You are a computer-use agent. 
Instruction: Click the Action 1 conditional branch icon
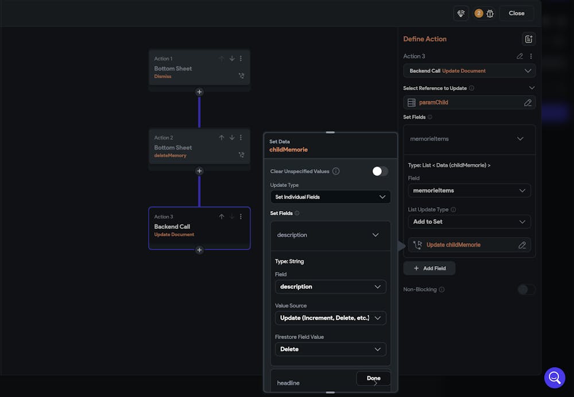click(x=242, y=76)
